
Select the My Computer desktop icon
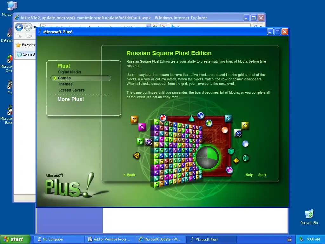tap(9, 8)
